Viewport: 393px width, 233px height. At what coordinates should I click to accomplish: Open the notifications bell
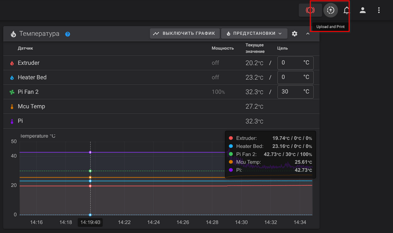click(346, 10)
